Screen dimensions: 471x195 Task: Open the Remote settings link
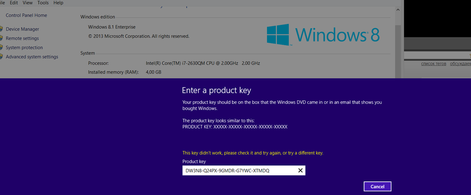pyautogui.click(x=22, y=38)
